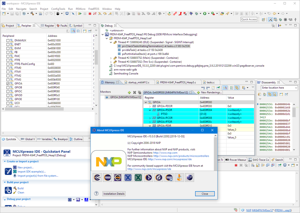Image resolution: width=300 pixels, height=213 pixels.
Task: Open the PEMicro menu
Action: 80,9
